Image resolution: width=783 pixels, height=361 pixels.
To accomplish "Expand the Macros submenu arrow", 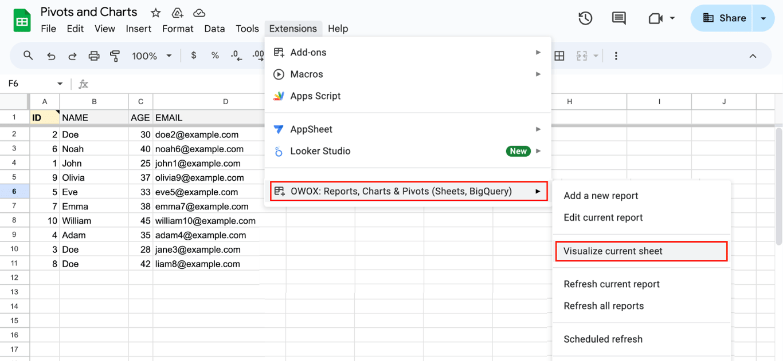I will (x=538, y=74).
